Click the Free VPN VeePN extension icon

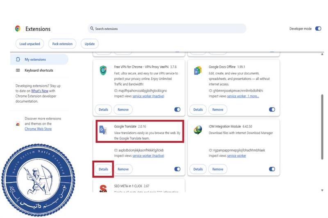(103, 70)
